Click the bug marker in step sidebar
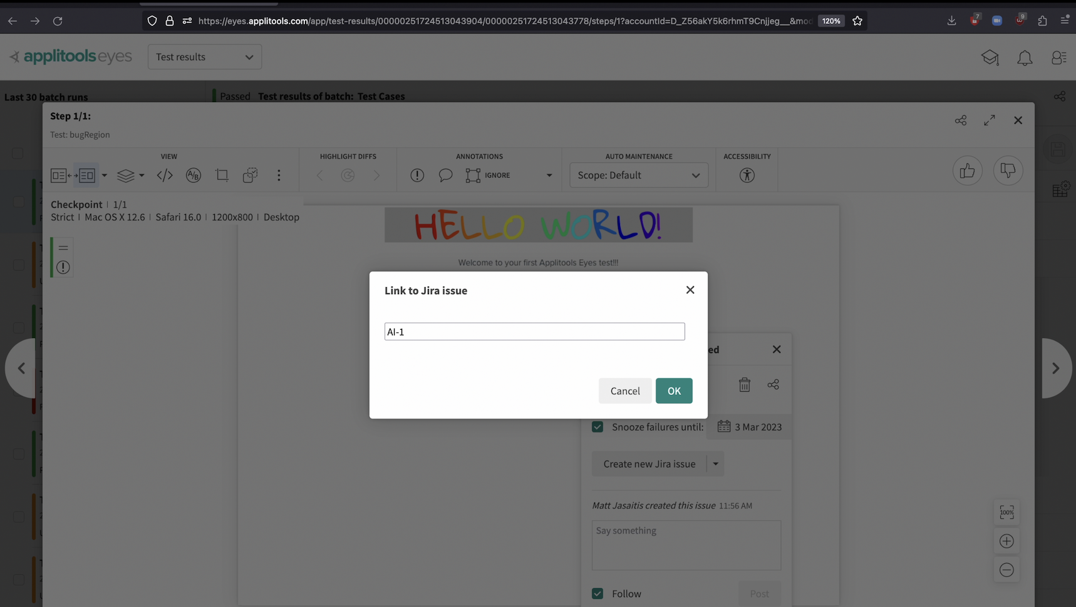 point(63,267)
